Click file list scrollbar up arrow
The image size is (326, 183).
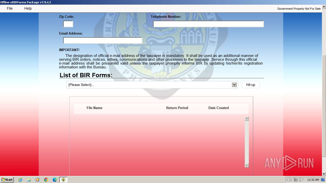tap(247, 119)
